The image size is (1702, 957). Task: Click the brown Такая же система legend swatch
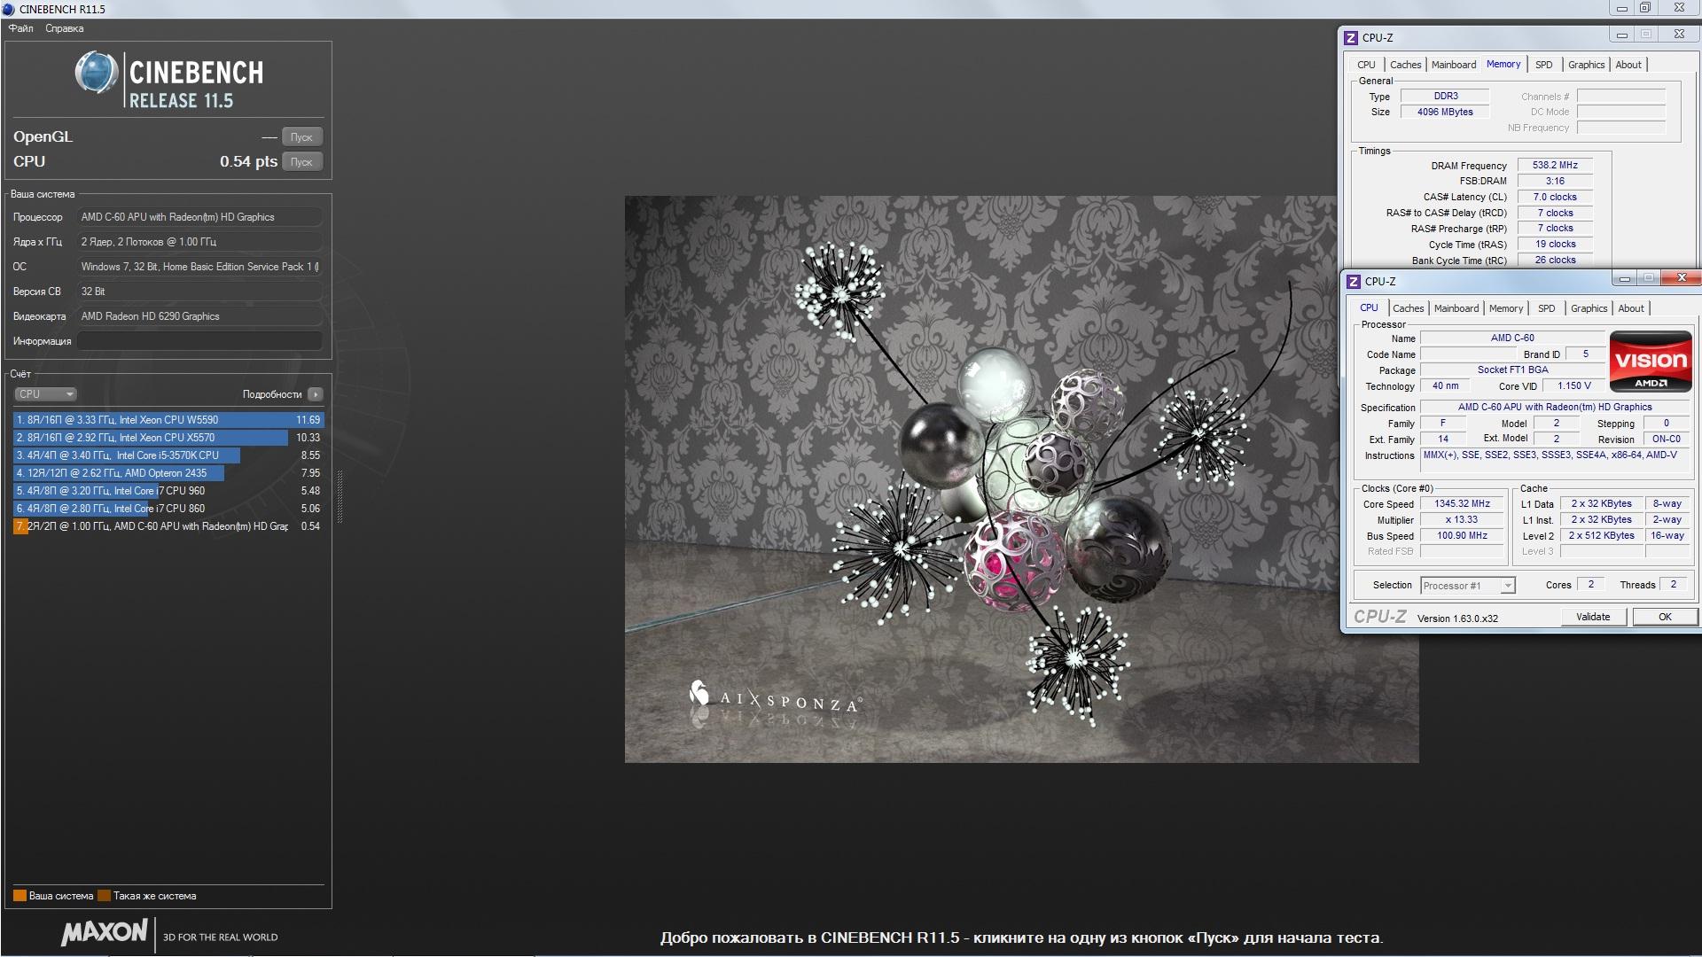(x=104, y=896)
